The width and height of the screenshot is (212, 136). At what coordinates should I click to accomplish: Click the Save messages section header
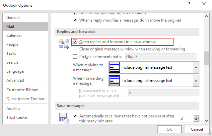point(127,106)
